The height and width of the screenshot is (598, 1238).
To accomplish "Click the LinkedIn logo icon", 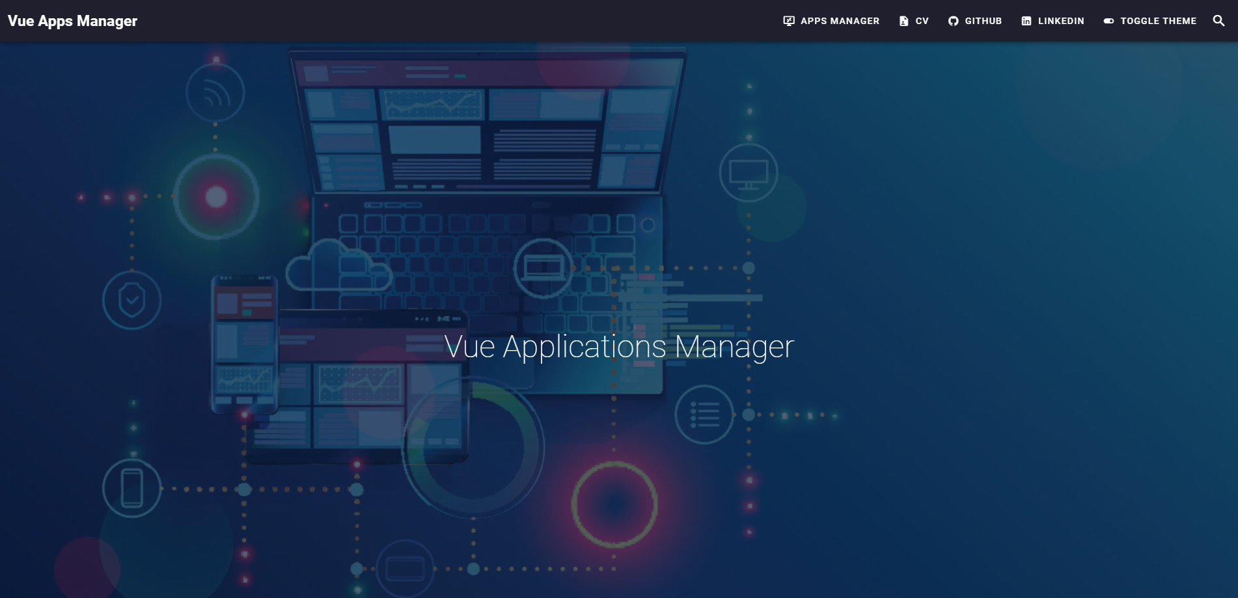I will [1026, 21].
